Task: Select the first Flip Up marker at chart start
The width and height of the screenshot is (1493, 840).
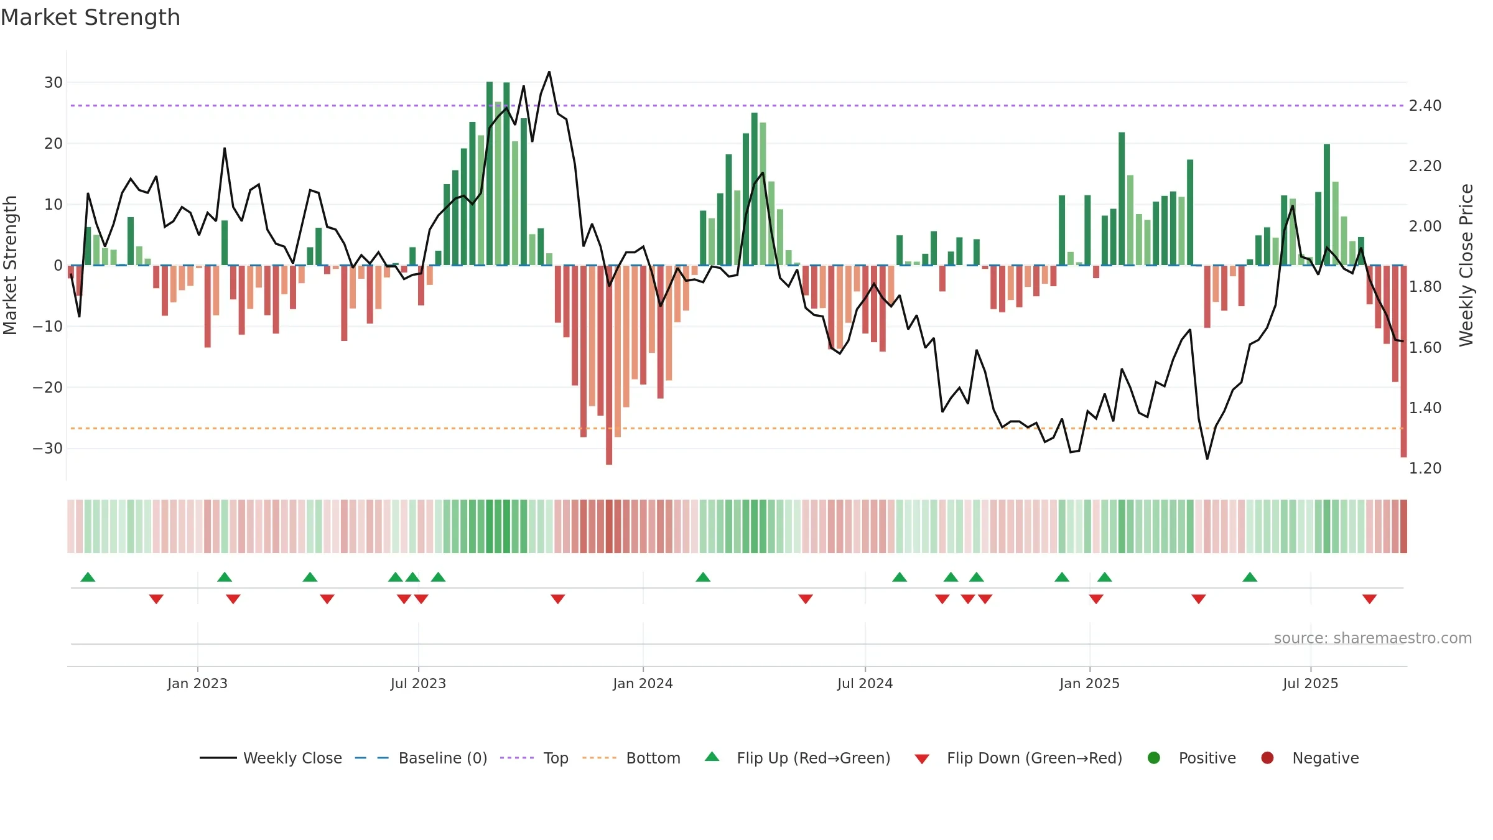Action: (88, 577)
